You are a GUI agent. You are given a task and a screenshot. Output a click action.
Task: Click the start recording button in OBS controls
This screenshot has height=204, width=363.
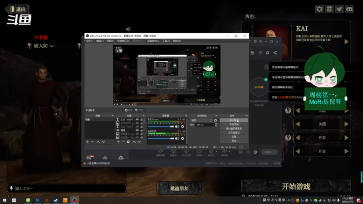(234, 124)
